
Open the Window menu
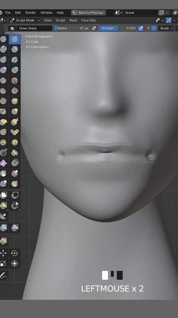click(46, 12)
